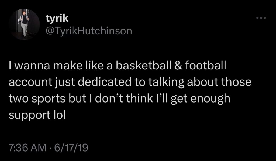Open the display name "tyrik"
Viewport: 276px width, 161px height.
pyautogui.click(x=57, y=19)
